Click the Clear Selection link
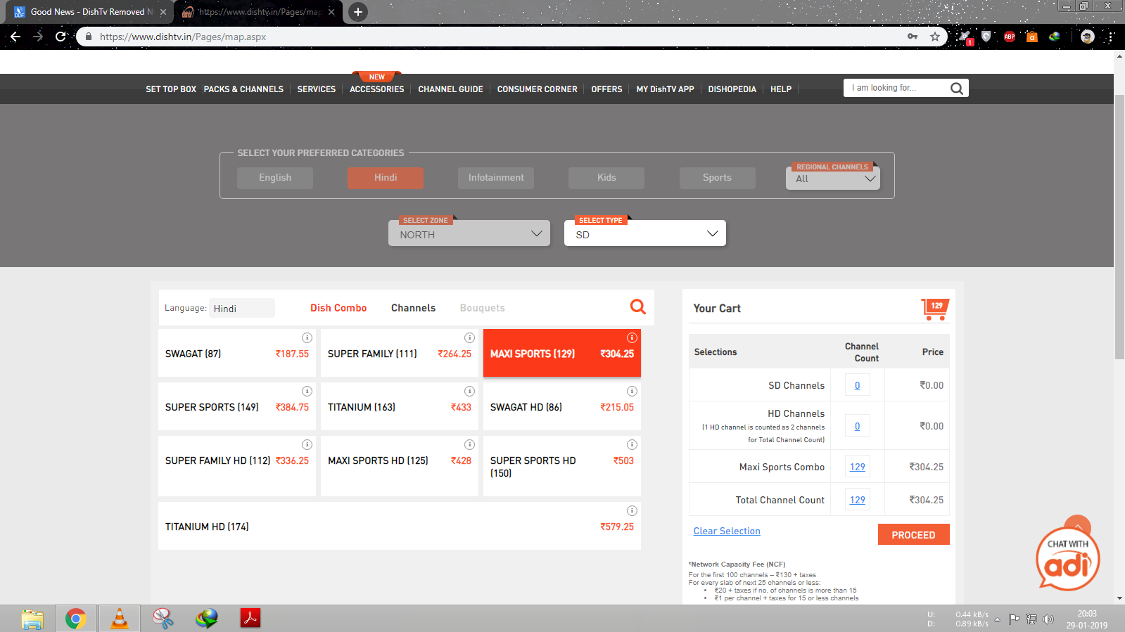The width and height of the screenshot is (1125, 632). 727,531
